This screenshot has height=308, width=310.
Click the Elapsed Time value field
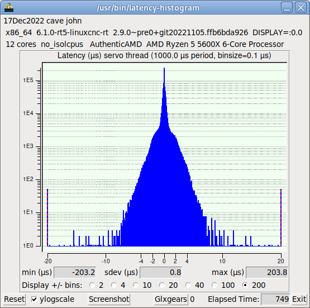275,299
